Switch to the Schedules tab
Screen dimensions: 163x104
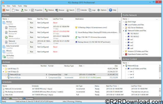point(28,98)
